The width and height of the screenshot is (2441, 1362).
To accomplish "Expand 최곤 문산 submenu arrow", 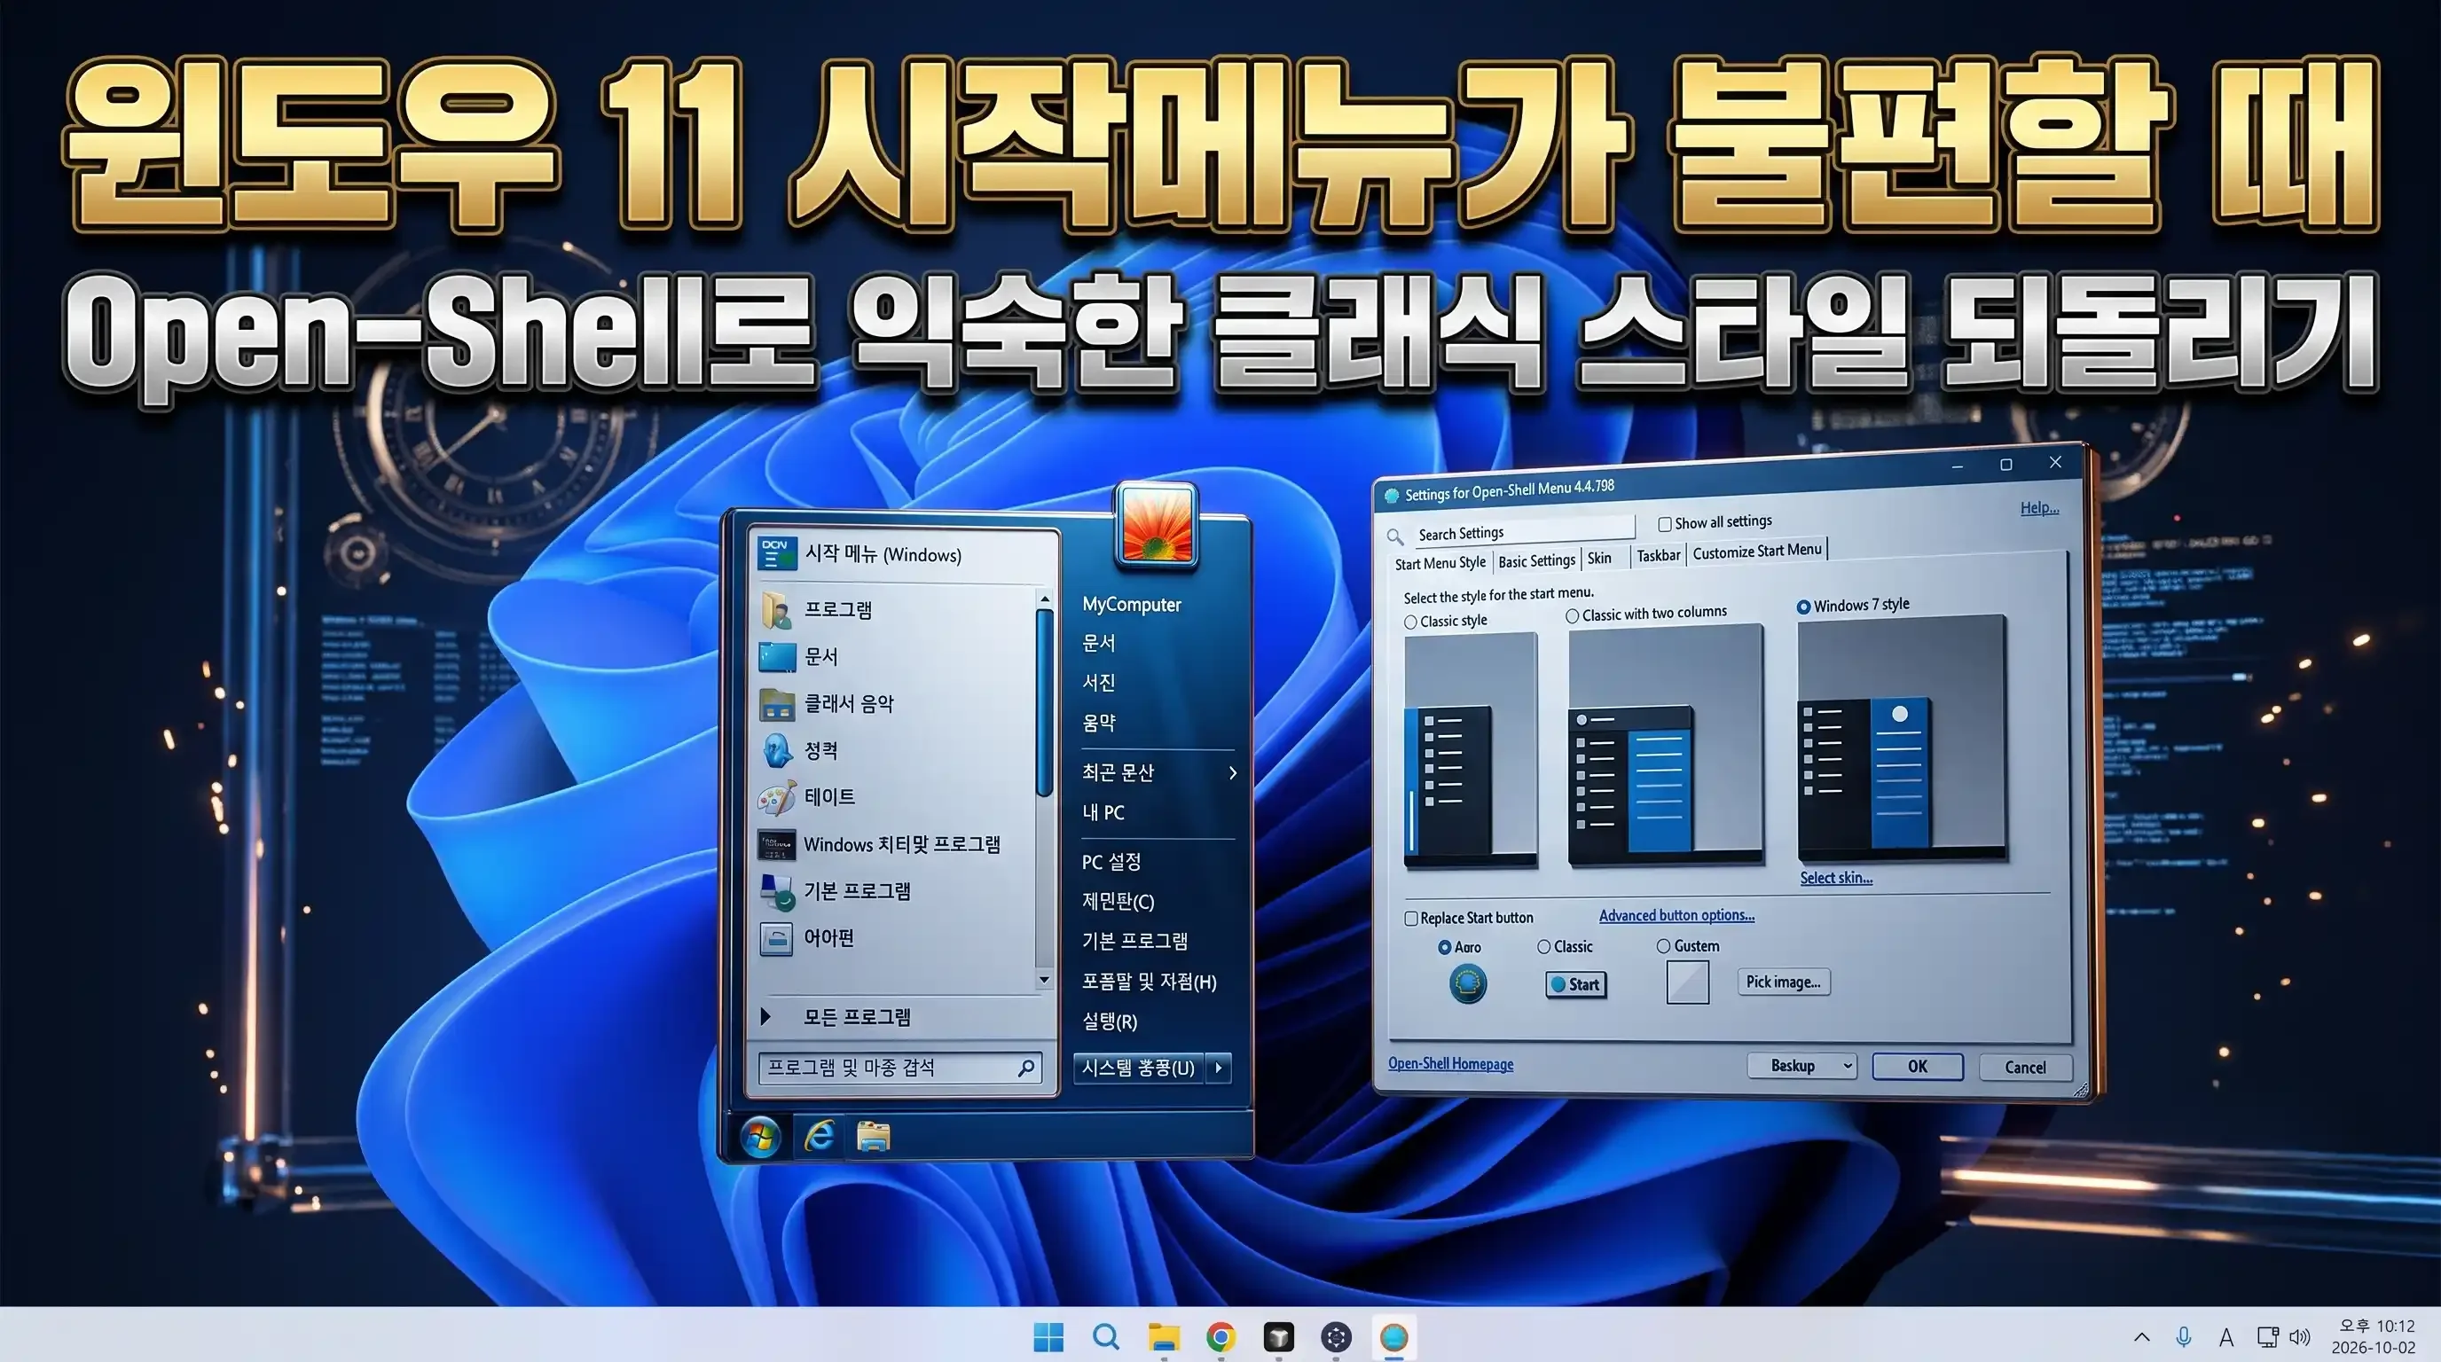I will point(1232,773).
